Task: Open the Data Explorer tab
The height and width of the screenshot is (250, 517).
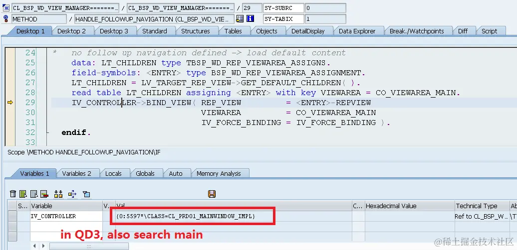Action: click(x=357, y=31)
